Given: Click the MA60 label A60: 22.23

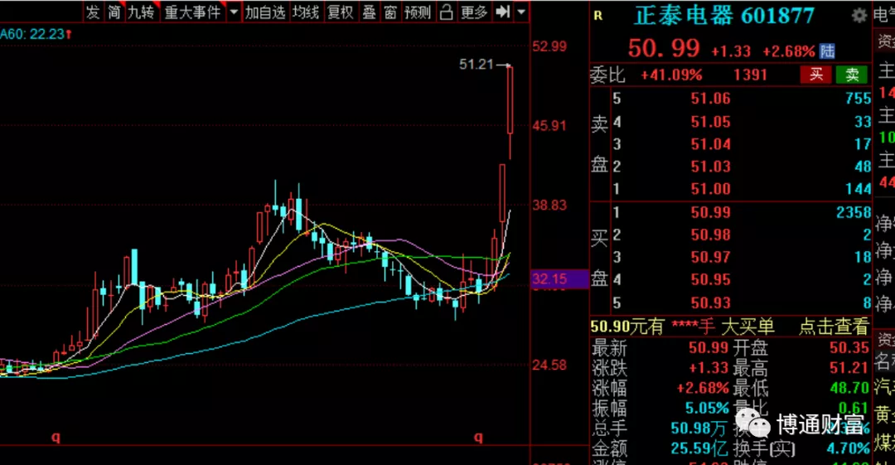Looking at the screenshot, I should 36,34.
